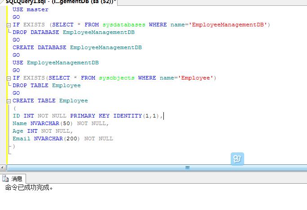Click the message '命令已成功完成。'

point(29,188)
